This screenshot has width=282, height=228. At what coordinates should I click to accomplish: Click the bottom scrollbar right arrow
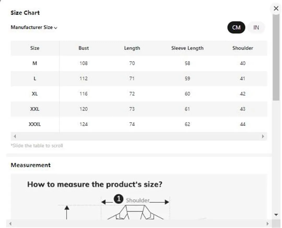pyautogui.click(x=268, y=224)
